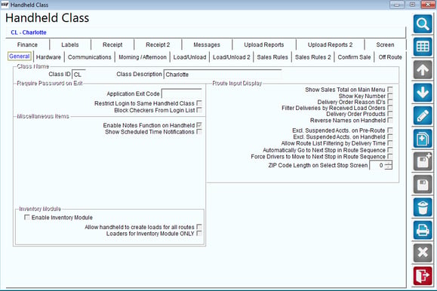Click the red exit door icon
437x291 pixels.
pyautogui.click(x=423, y=276)
